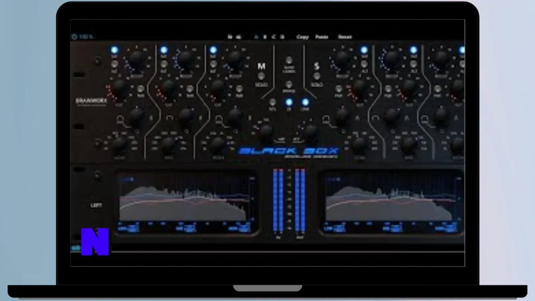Open the plugin settings gear icon
The image size is (535, 301).
74,37
